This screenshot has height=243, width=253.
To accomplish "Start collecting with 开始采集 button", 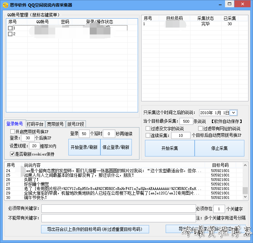I will click(169, 148).
